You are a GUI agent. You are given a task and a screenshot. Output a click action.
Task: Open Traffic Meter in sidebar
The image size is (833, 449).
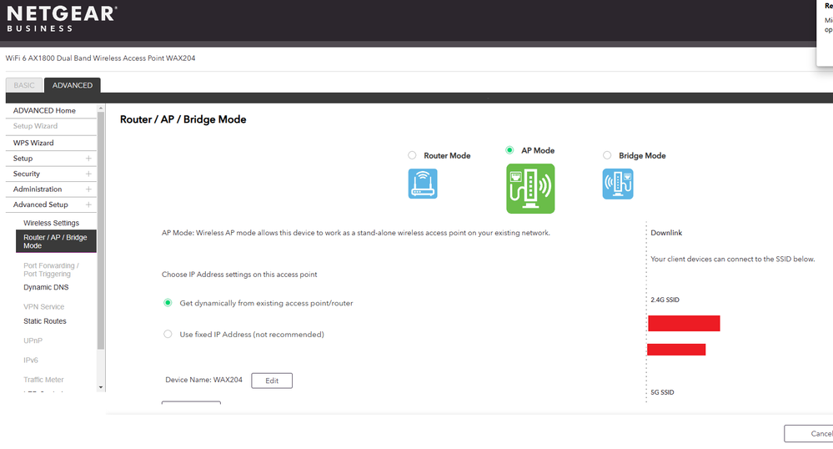[43, 380]
